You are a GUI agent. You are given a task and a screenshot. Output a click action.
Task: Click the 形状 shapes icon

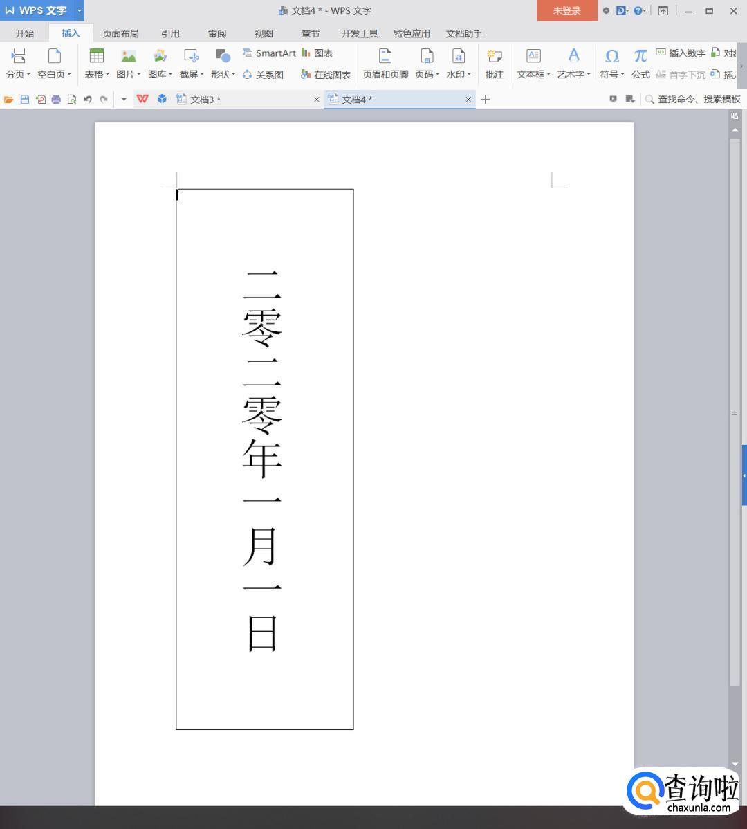(223, 56)
